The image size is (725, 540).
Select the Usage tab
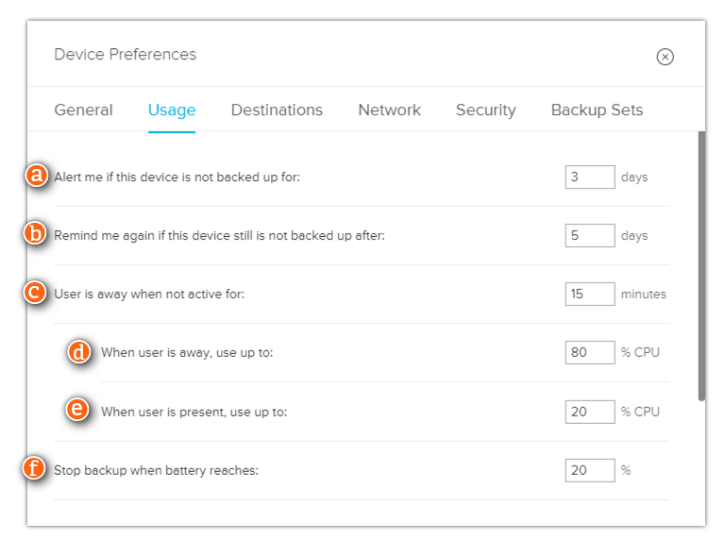172,110
